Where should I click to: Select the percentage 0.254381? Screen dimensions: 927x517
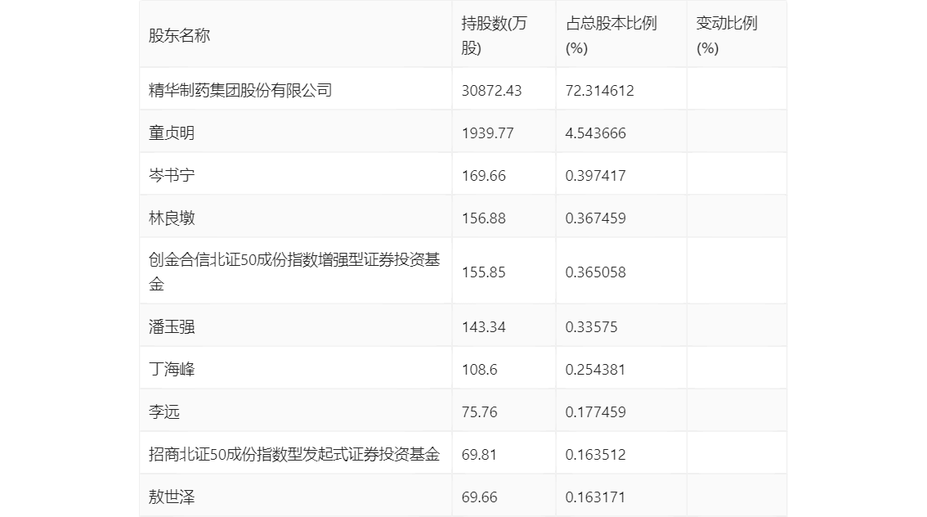click(x=595, y=370)
